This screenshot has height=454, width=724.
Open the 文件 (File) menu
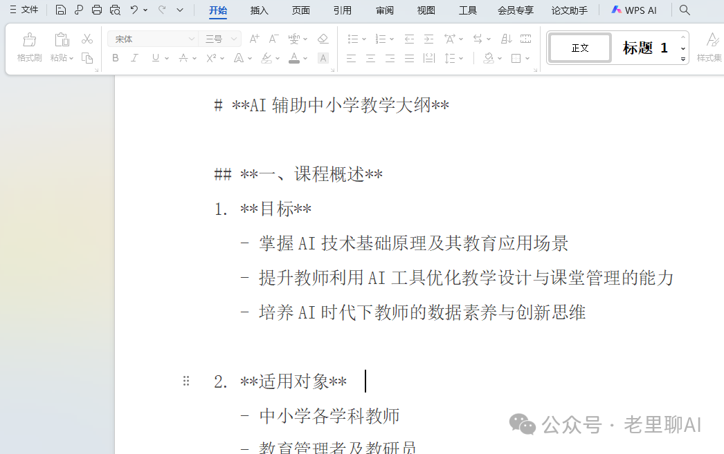tap(24, 10)
